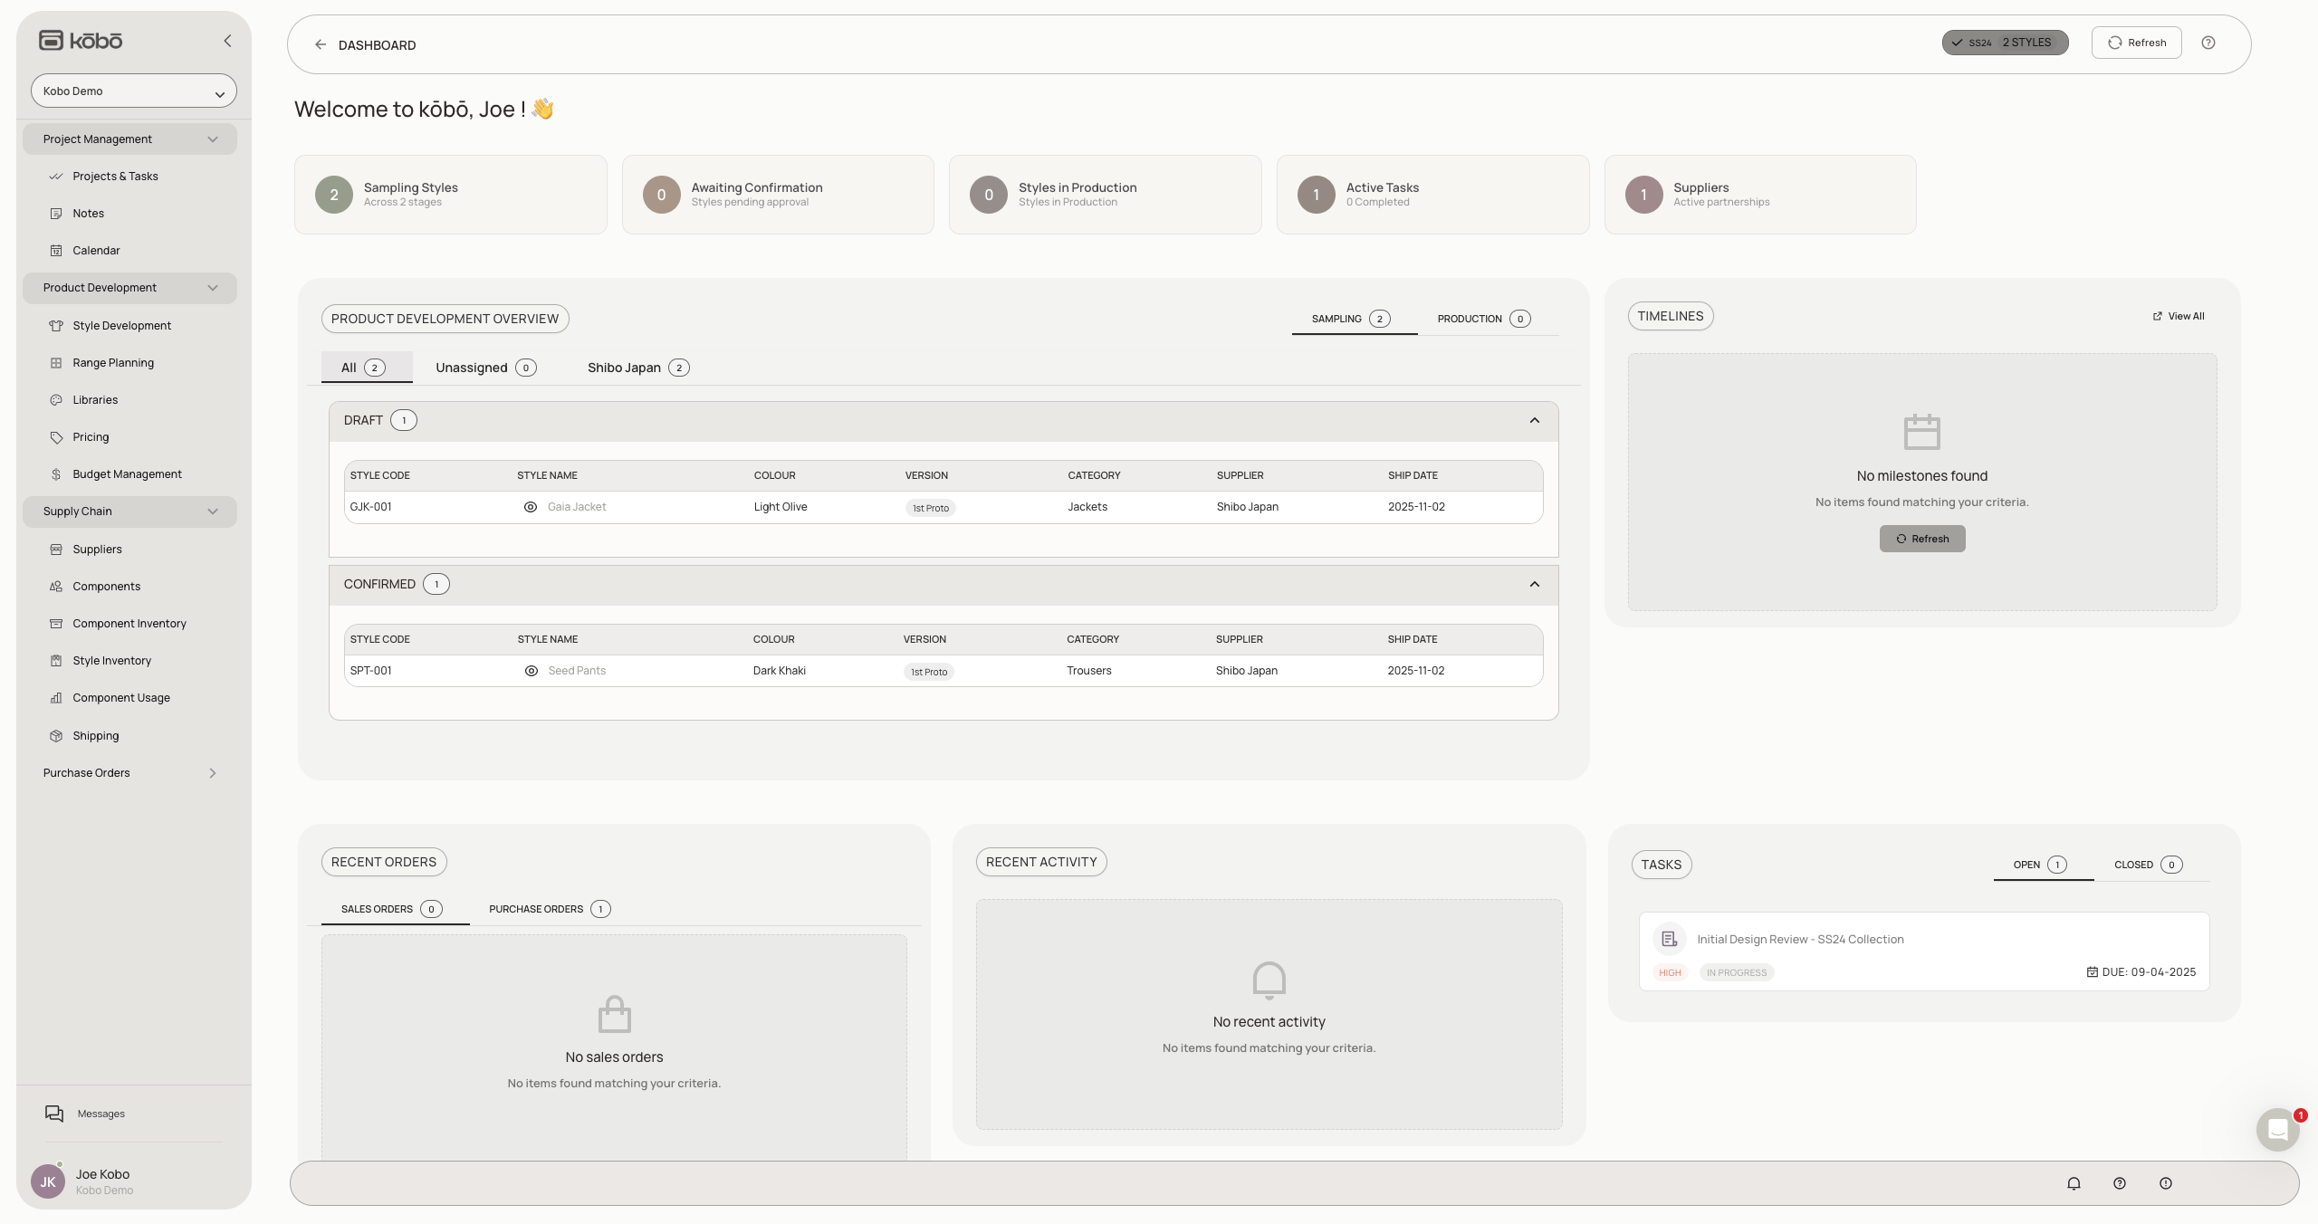Toggle eye icon next to Seed Pants
Viewport: 2318px width, 1224px height.
(532, 671)
